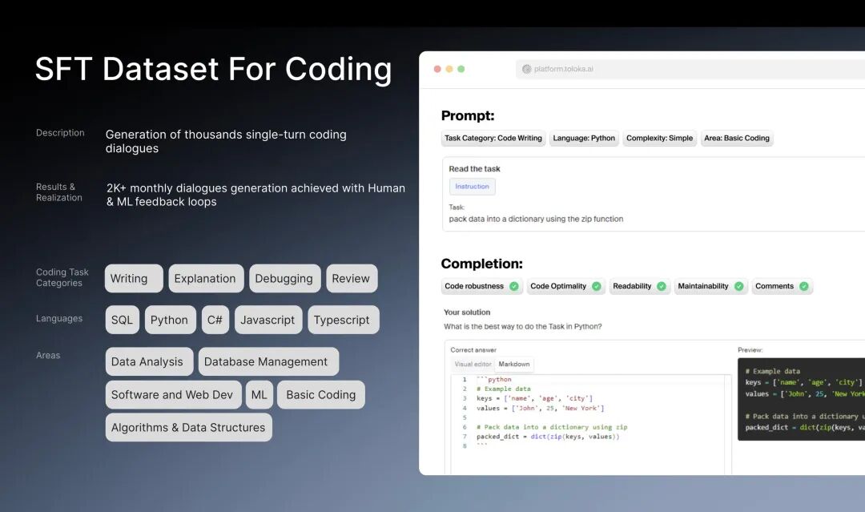Toggle the SQL language filter chip
Viewport: 865px width, 512px height.
click(x=122, y=319)
